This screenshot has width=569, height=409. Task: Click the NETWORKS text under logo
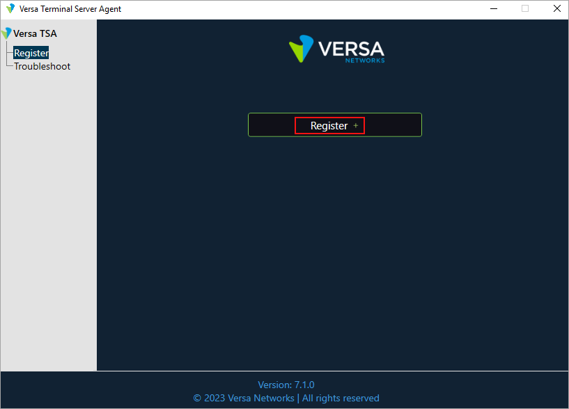tap(364, 61)
